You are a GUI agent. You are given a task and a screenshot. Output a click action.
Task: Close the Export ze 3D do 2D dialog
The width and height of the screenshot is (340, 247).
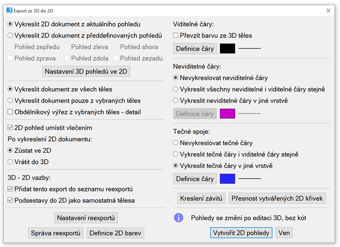(x=328, y=10)
